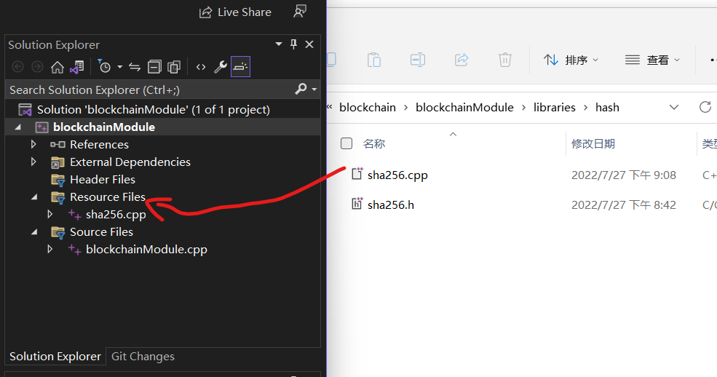Toggle the select-all checkbox in File Explorer header
This screenshot has height=377, width=717.
click(346, 143)
